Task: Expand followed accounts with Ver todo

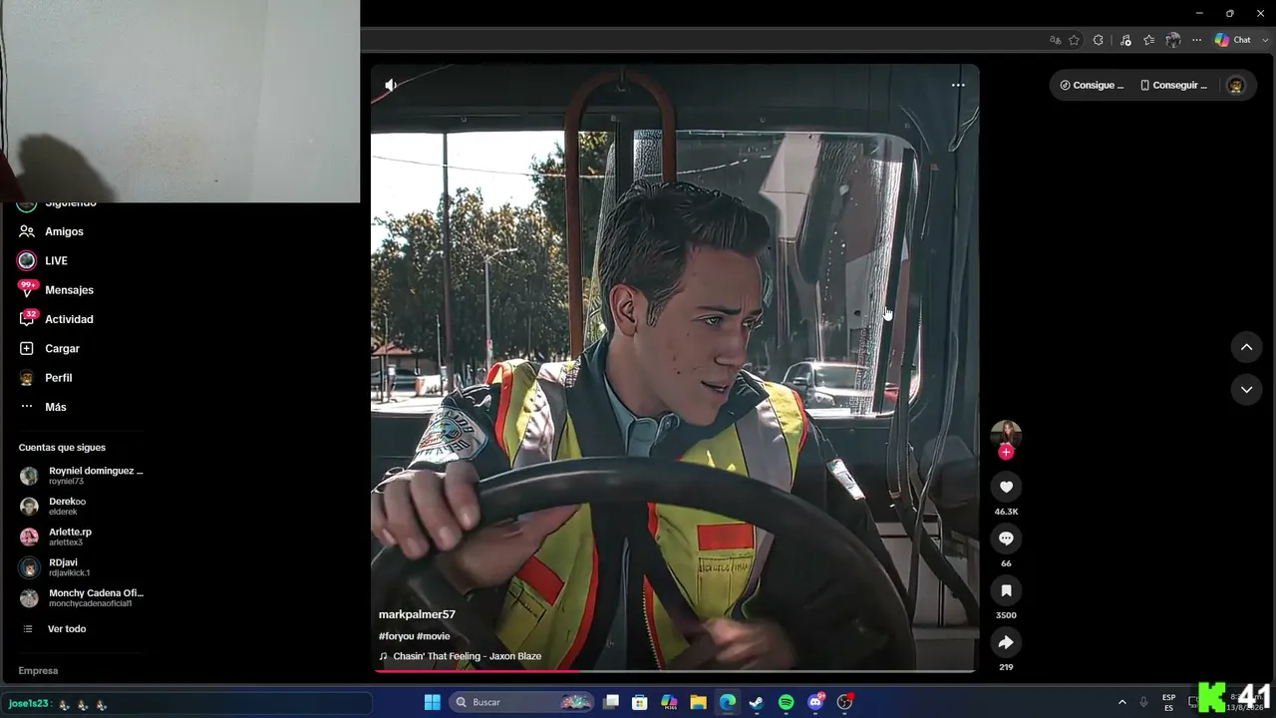Action: (x=54, y=629)
